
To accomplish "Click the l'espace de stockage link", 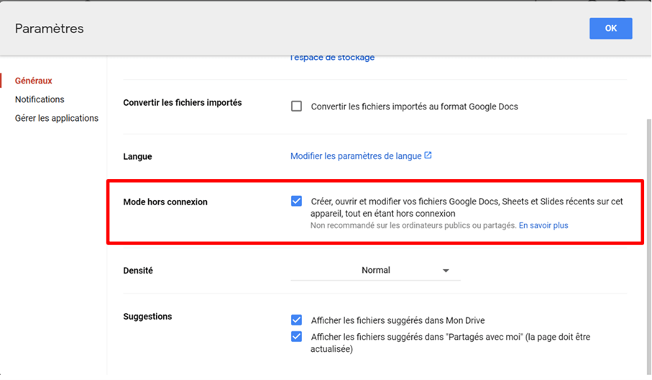I will (332, 58).
